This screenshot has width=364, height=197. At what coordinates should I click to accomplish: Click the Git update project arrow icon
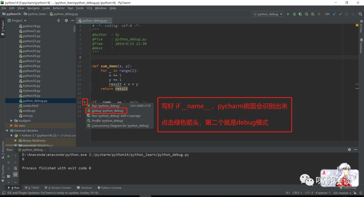334,14
